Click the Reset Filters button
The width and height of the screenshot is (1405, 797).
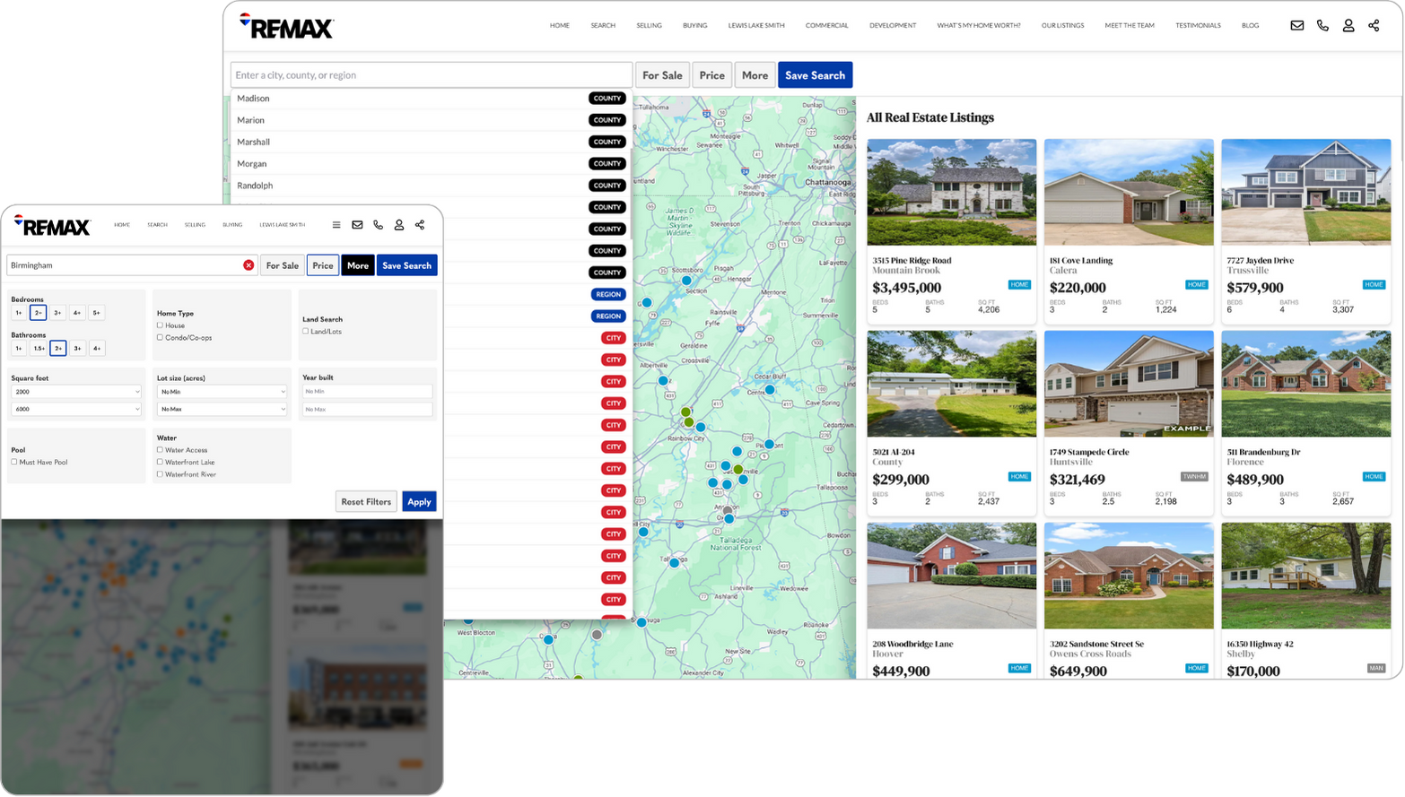point(366,502)
